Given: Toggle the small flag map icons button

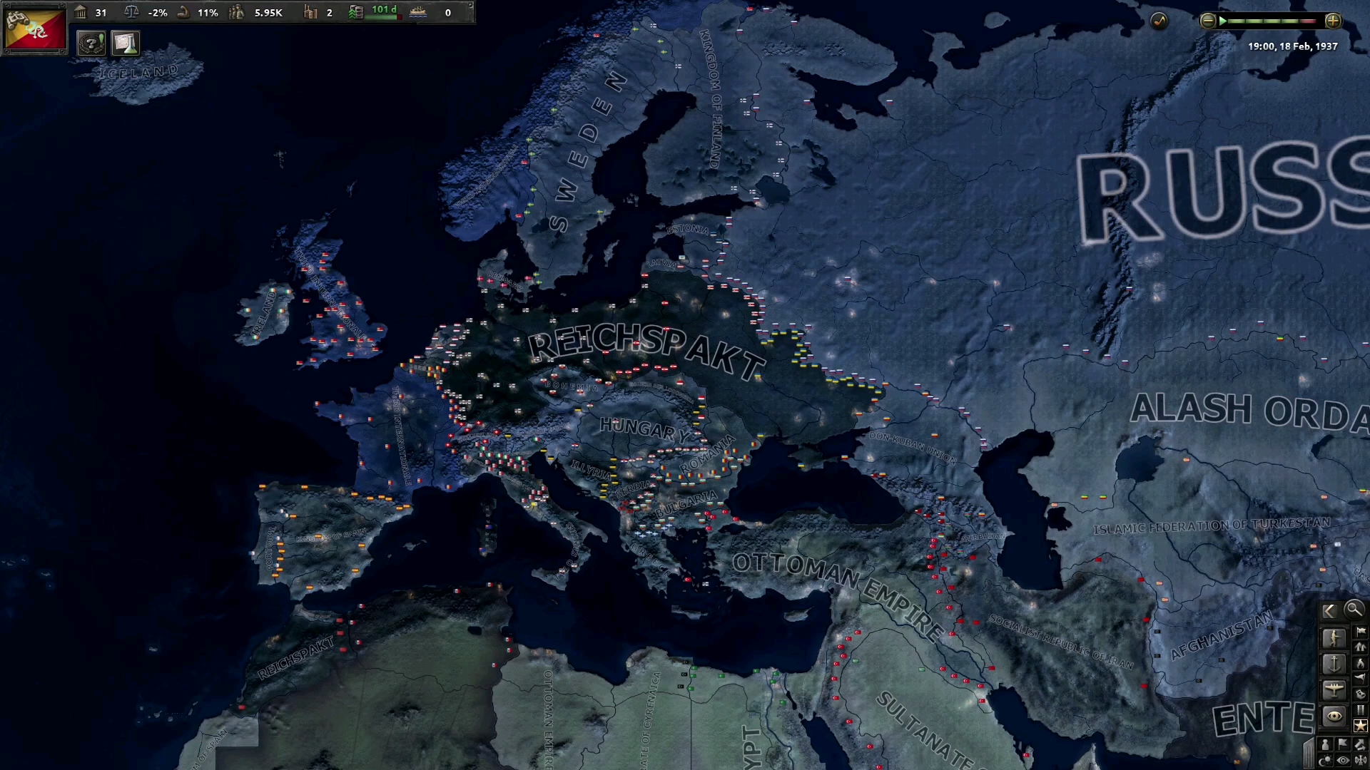Looking at the screenshot, I should pyautogui.click(x=1343, y=744).
